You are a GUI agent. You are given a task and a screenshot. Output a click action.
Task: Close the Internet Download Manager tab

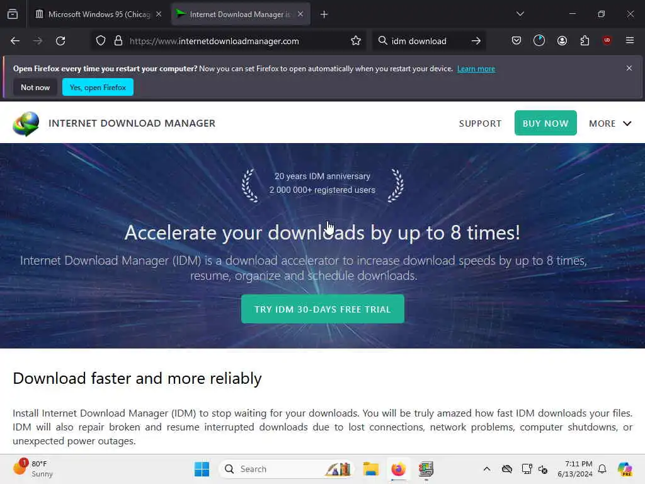300,14
